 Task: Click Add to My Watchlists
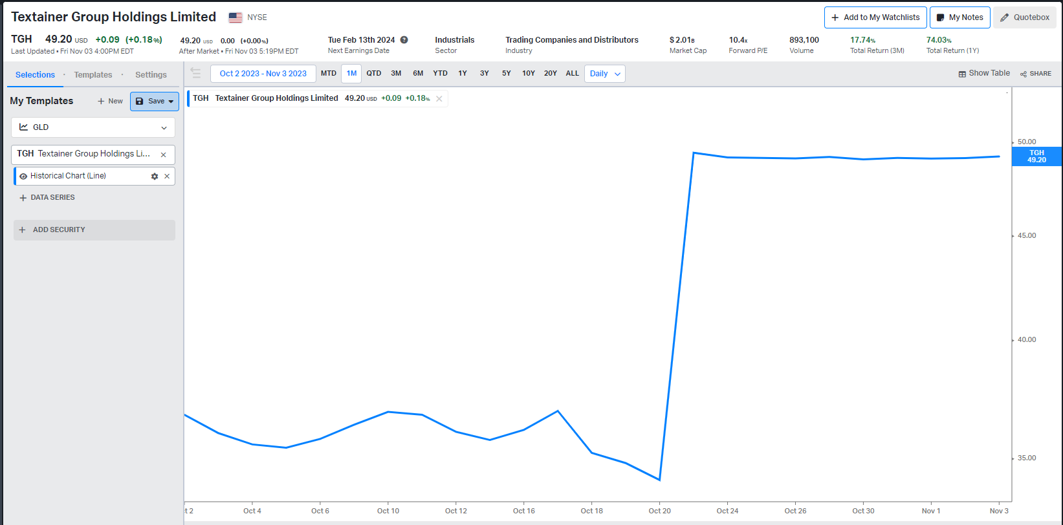(875, 17)
